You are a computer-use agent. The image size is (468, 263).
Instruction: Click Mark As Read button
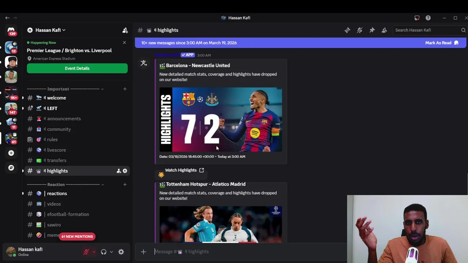pyautogui.click(x=442, y=43)
